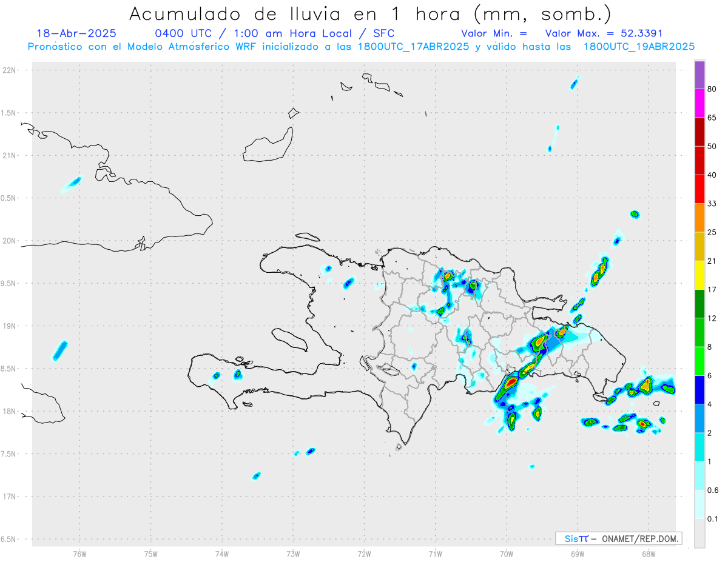Pick the dark blue swatch between 4 and 6
Screen dimensions: 728x562
click(699, 390)
